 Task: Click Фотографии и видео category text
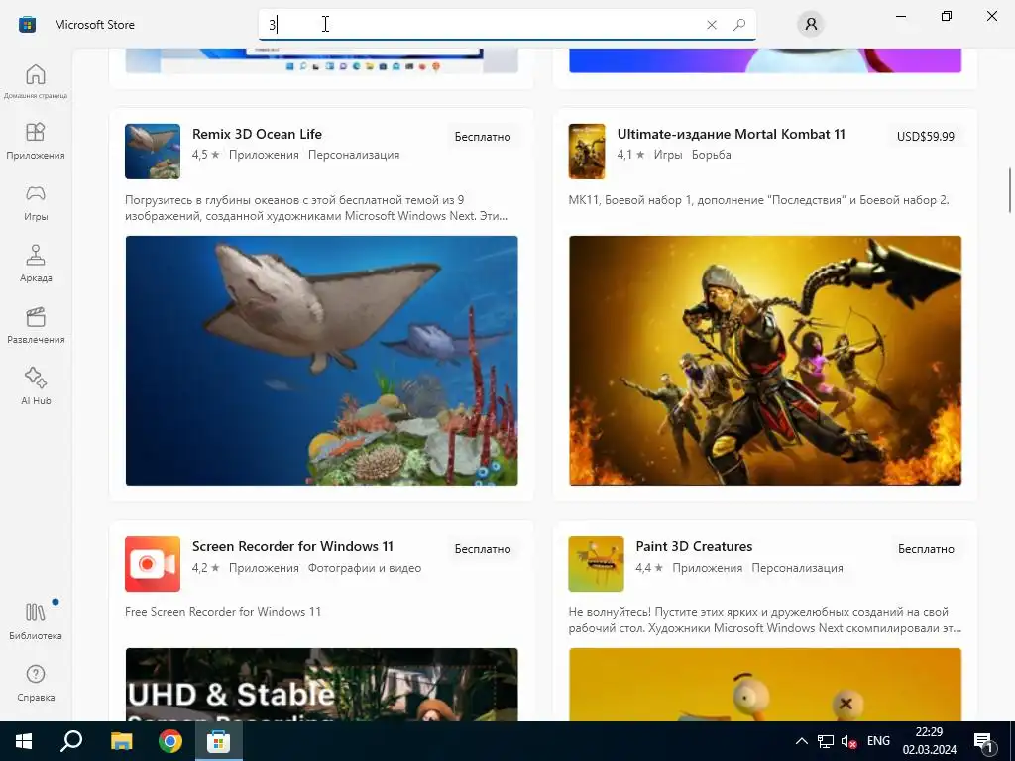(x=365, y=568)
